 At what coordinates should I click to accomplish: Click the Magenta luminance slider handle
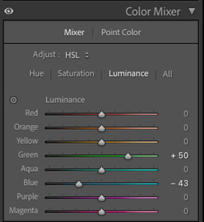click(102, 212)
